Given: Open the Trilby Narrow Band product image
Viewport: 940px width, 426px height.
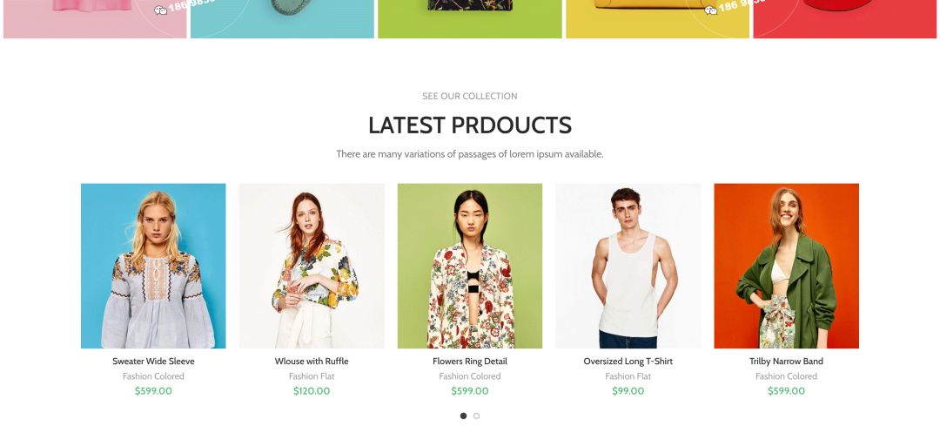Looking at the screenshot, I should pyautogui.click(x=787, y=266).
